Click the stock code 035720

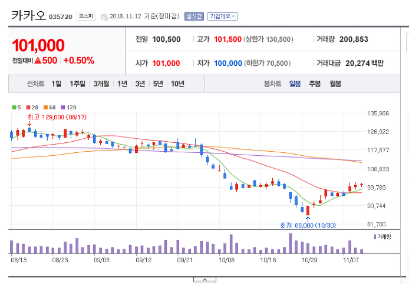coord(61,16)
